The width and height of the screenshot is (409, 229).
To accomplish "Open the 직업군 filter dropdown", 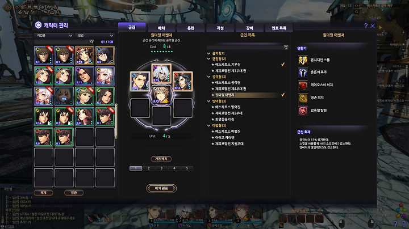I will 53,36.
